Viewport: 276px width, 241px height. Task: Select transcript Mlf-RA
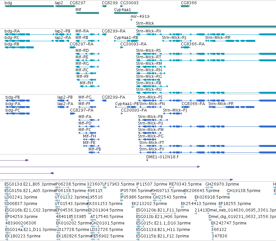(82, 31)
